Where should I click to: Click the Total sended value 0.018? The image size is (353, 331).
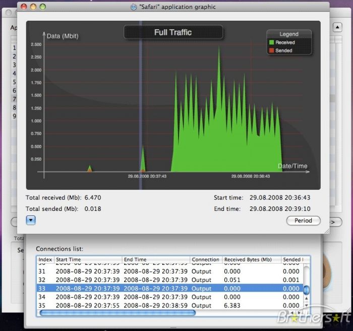pyautogui.click(x=93, y=209)
